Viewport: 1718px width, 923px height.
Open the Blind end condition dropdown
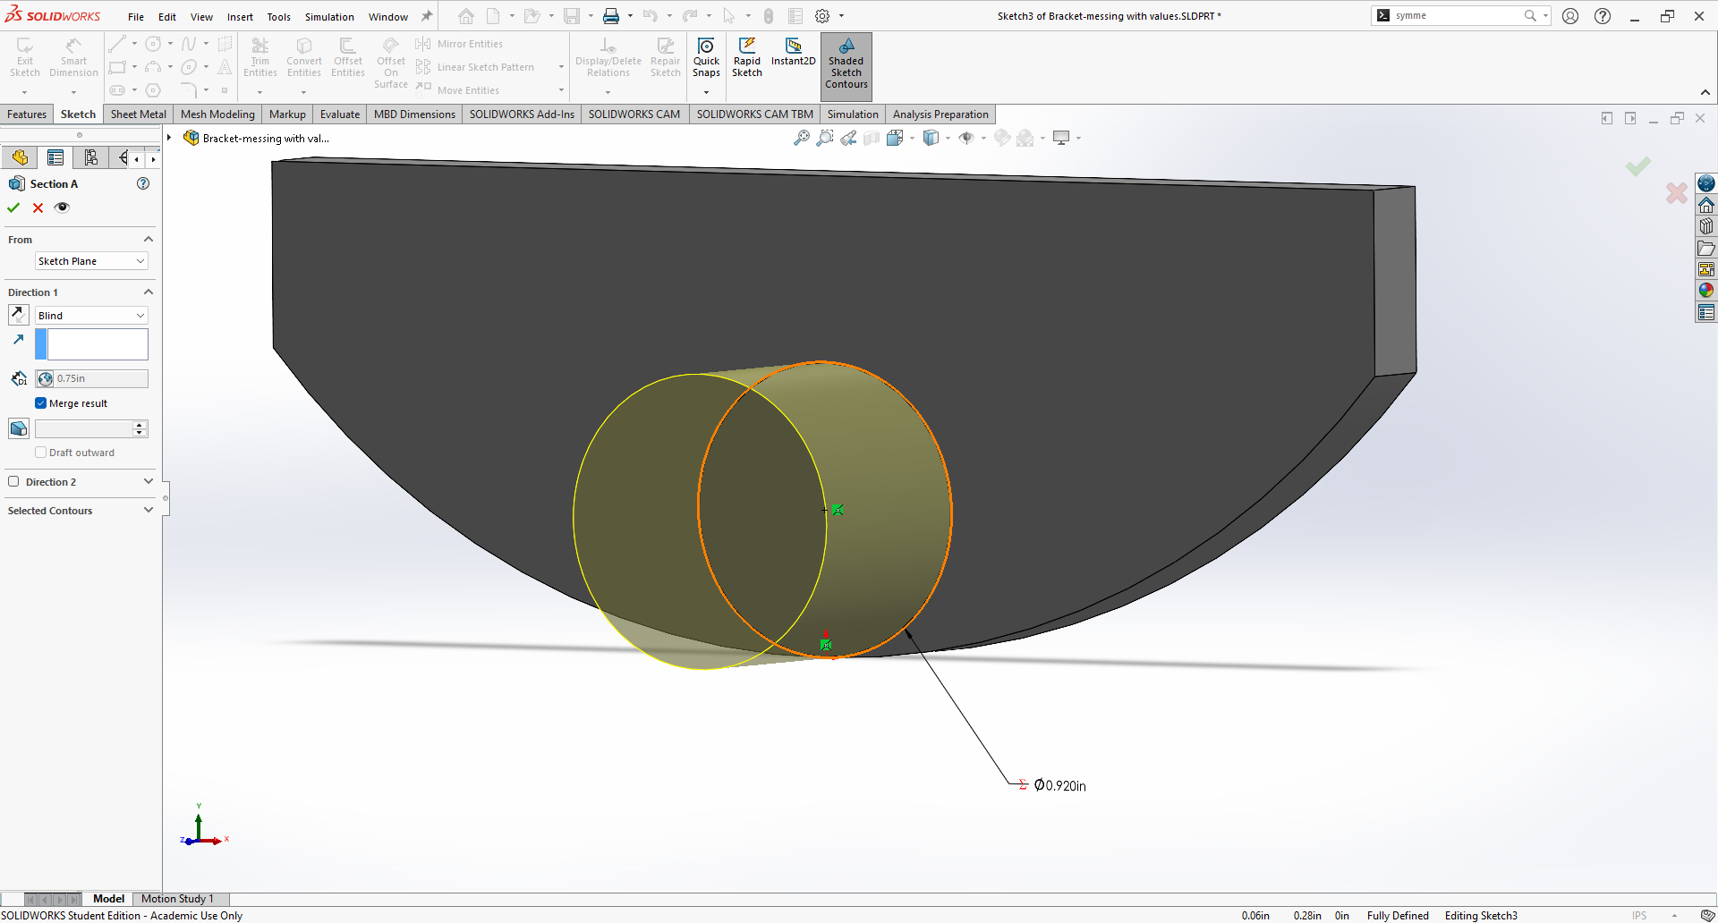click(x=91, y=316)
